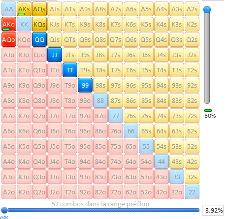Edit the 3.92% range input field
227x219 pixels.
click(x=213, y=210)
